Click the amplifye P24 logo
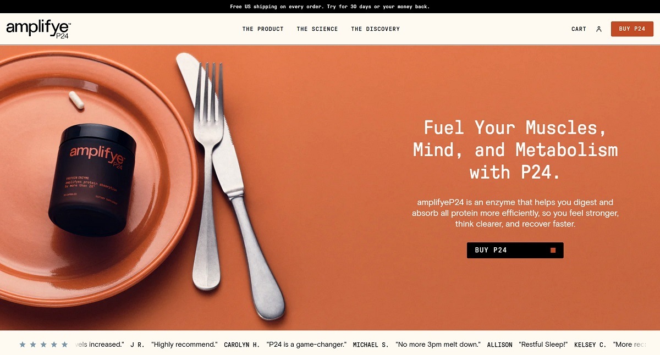Viewport: 660px width, 355px height. 38,29
